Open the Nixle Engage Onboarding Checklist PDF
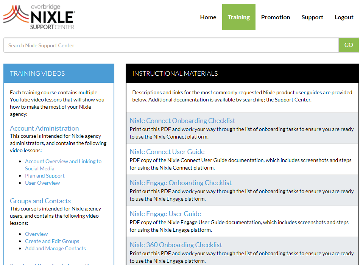This screenshot has width=363, height=265. 181,182
